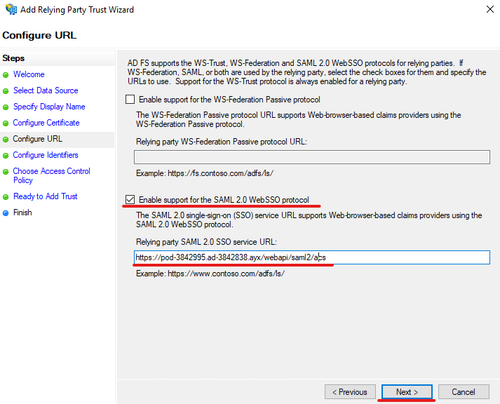Image resolution: width=500 pixels, height=404 pixels.
Task: Select the Configure URL step
Action: click(x=38, y=139)
